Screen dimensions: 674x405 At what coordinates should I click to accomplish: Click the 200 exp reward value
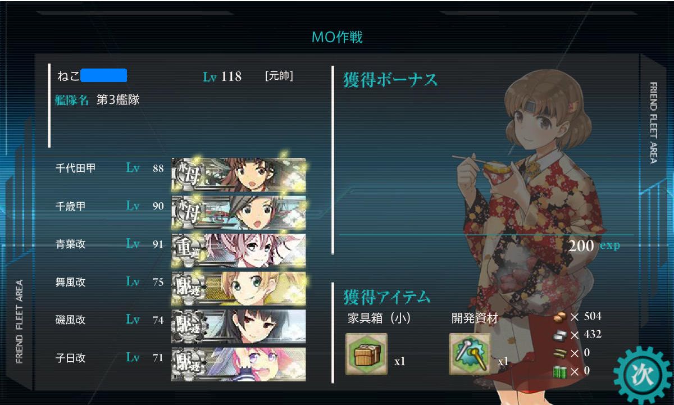(594, 245)
